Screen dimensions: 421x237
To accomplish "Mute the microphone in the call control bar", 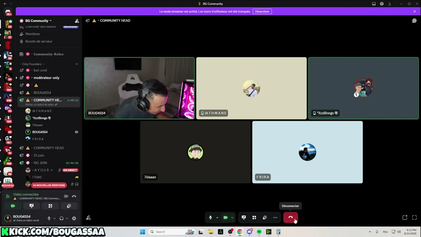I will (x=210, y=218).
